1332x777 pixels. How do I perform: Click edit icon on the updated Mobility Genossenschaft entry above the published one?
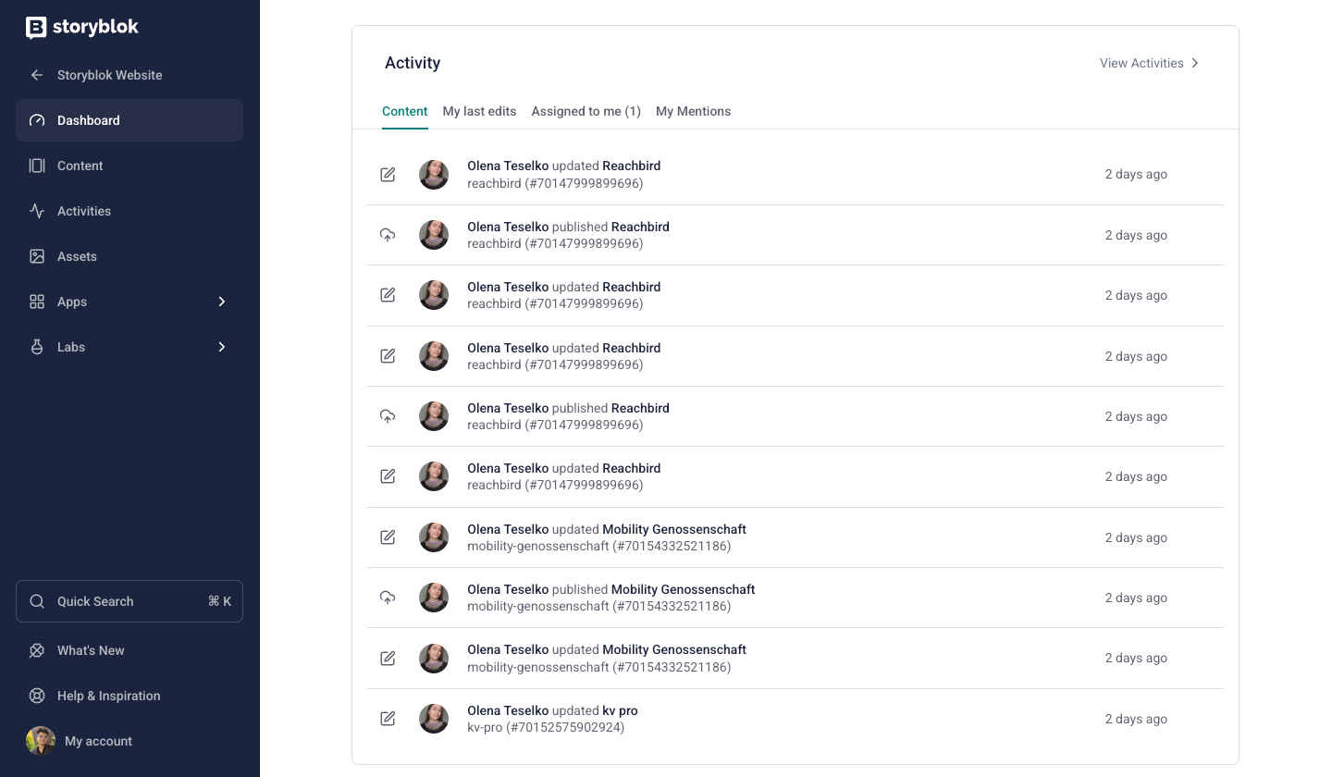point(388,537)
